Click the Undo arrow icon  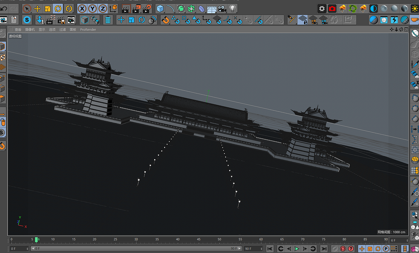point(4,8)
